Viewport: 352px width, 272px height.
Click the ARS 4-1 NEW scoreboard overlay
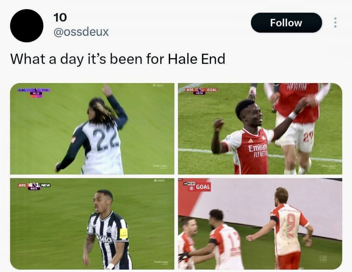[34, 186]
